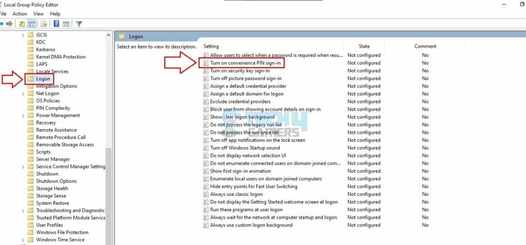The height and width of the screenshot is (245, 526).
Task: Toggle the Show/Hide Action Pane icon
Action: click(66, 24)
